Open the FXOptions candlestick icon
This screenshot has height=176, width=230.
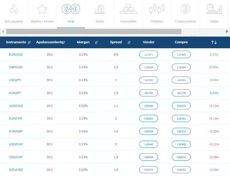coord(157,9)
